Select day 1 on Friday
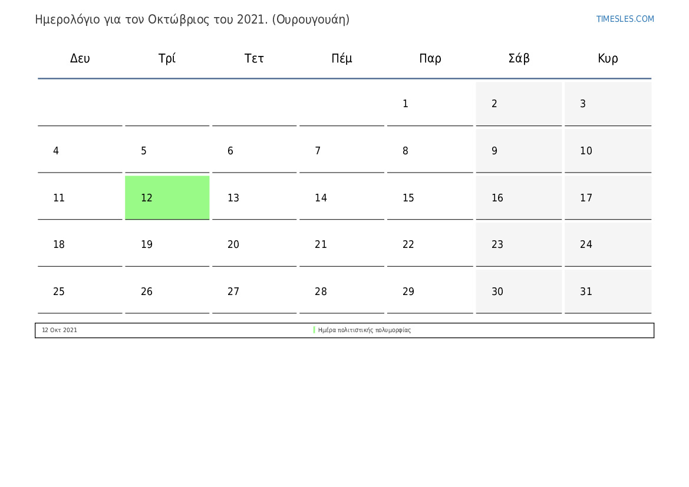Image resolution: width=689 pixels, height=487 pixels. click(x=430, y=104)
